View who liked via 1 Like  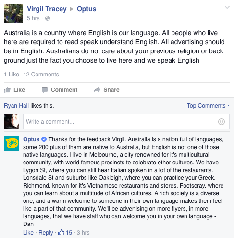click(12, 75)
